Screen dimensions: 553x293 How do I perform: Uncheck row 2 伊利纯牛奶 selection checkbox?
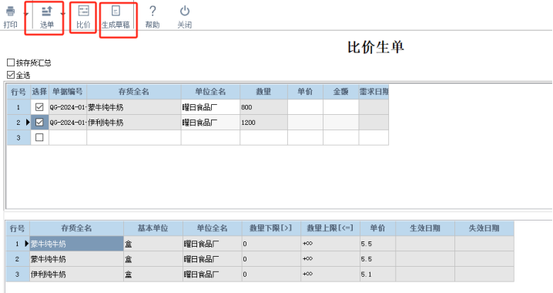(39, 122)
